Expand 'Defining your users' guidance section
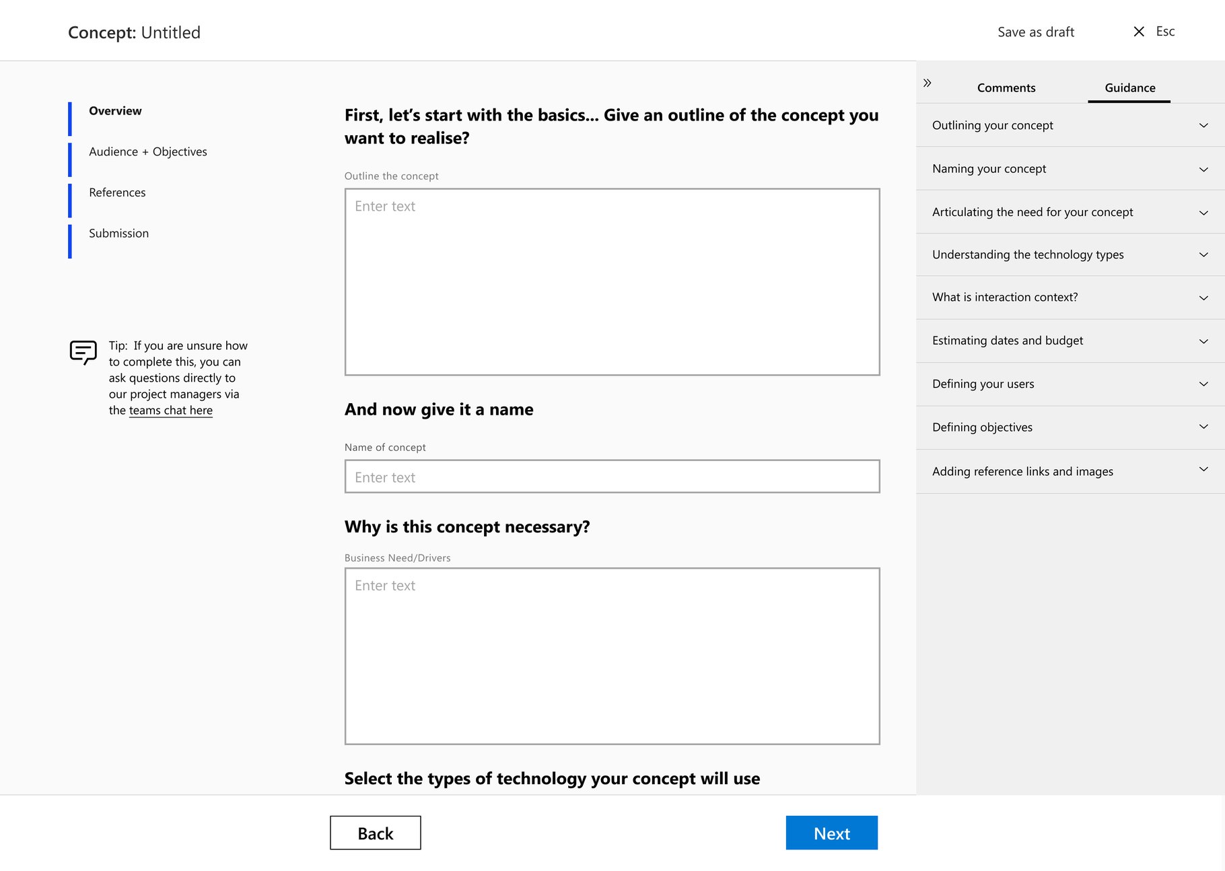This screenshot has width=1225, height=871. pyautogui.click(x=1070, y=384)
